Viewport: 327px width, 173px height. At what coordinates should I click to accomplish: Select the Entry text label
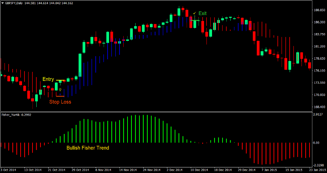click(48, 79)
